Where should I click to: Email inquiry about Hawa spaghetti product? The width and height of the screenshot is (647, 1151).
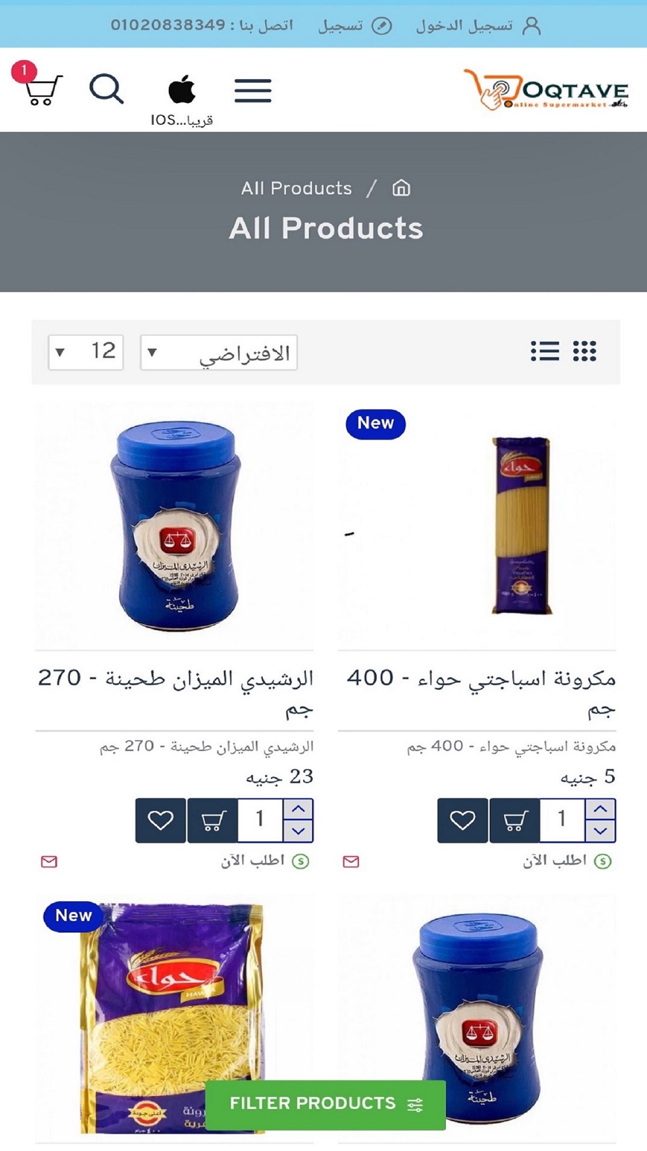[x=351, y=861]
